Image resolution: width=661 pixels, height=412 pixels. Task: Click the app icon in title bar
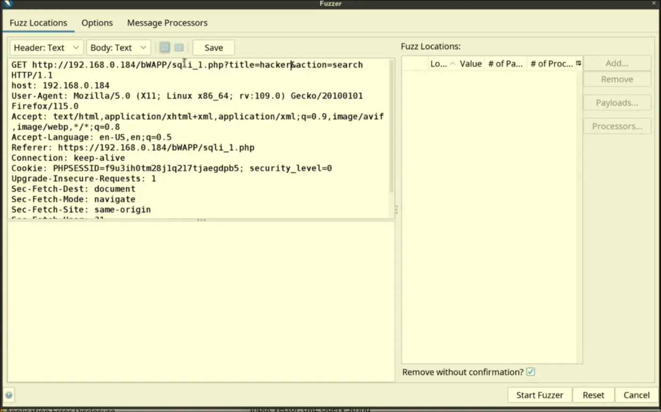(8, 3)
